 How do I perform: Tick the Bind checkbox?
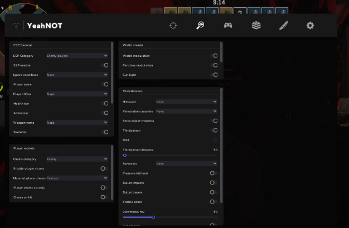click(x=215, y=140)
